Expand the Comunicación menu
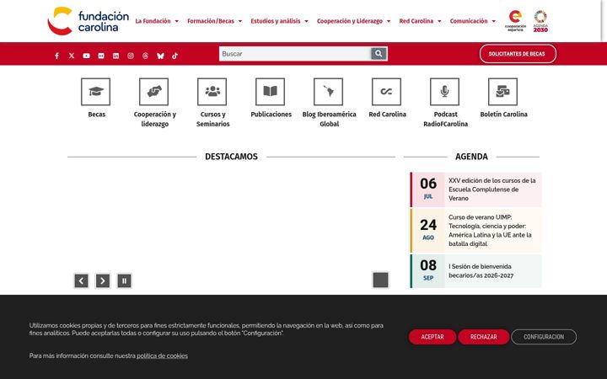Screen dimensions: 607x379 click(x=472, y=21)
